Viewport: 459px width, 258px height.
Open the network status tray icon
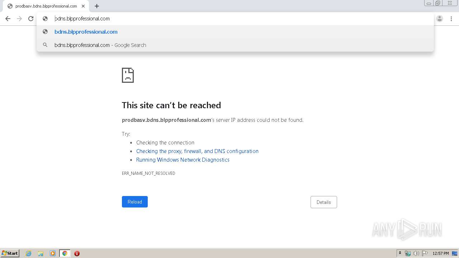(408, 253)
